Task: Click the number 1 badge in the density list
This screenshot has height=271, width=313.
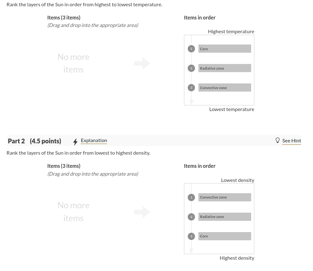Action: click(x=191, y=197)
